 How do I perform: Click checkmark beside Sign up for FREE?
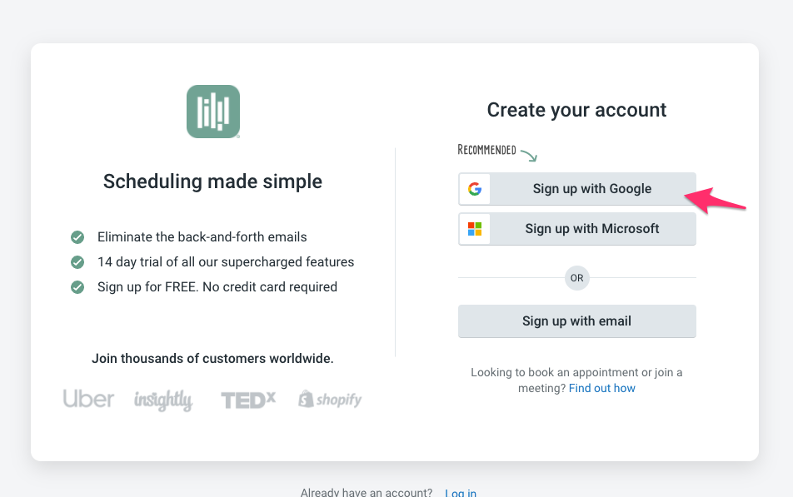(x=77, y=287)
